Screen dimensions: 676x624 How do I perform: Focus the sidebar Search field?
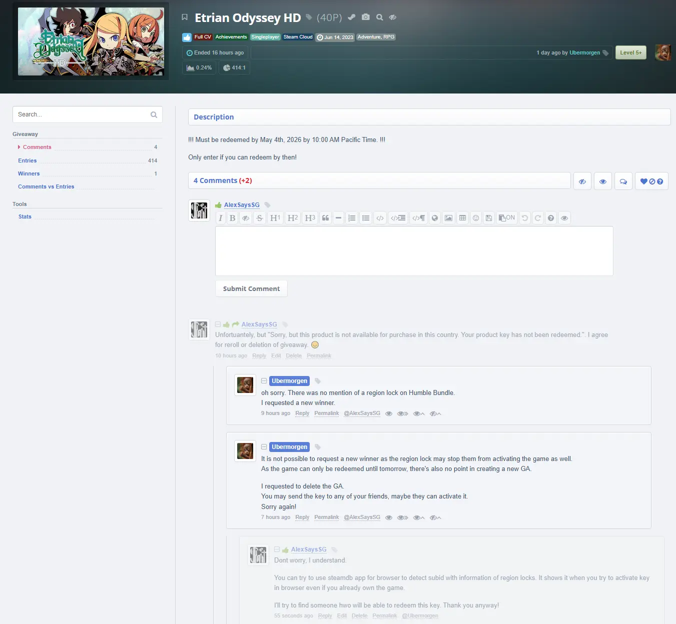pyautogui.click(x=88, y=114)
